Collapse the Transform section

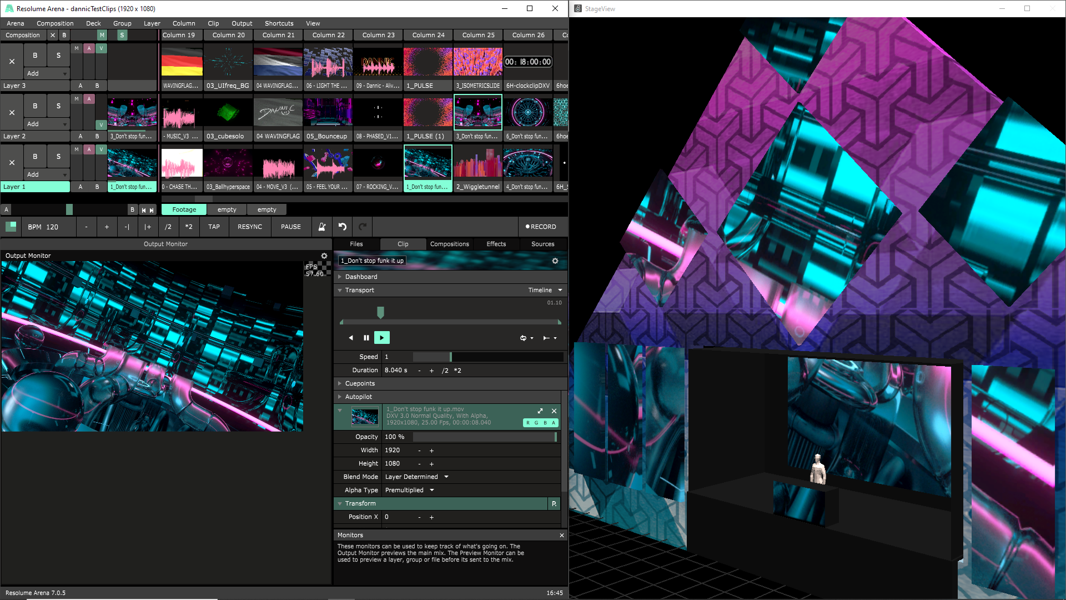(340, 503)
